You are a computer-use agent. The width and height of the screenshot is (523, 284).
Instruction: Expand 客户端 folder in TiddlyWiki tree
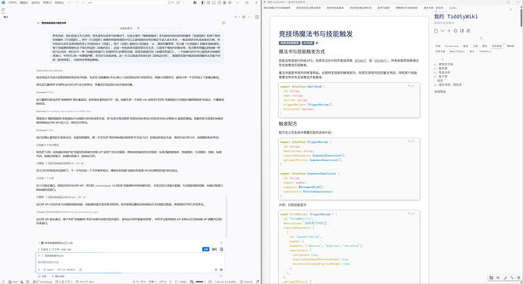(x=435, y=77)
